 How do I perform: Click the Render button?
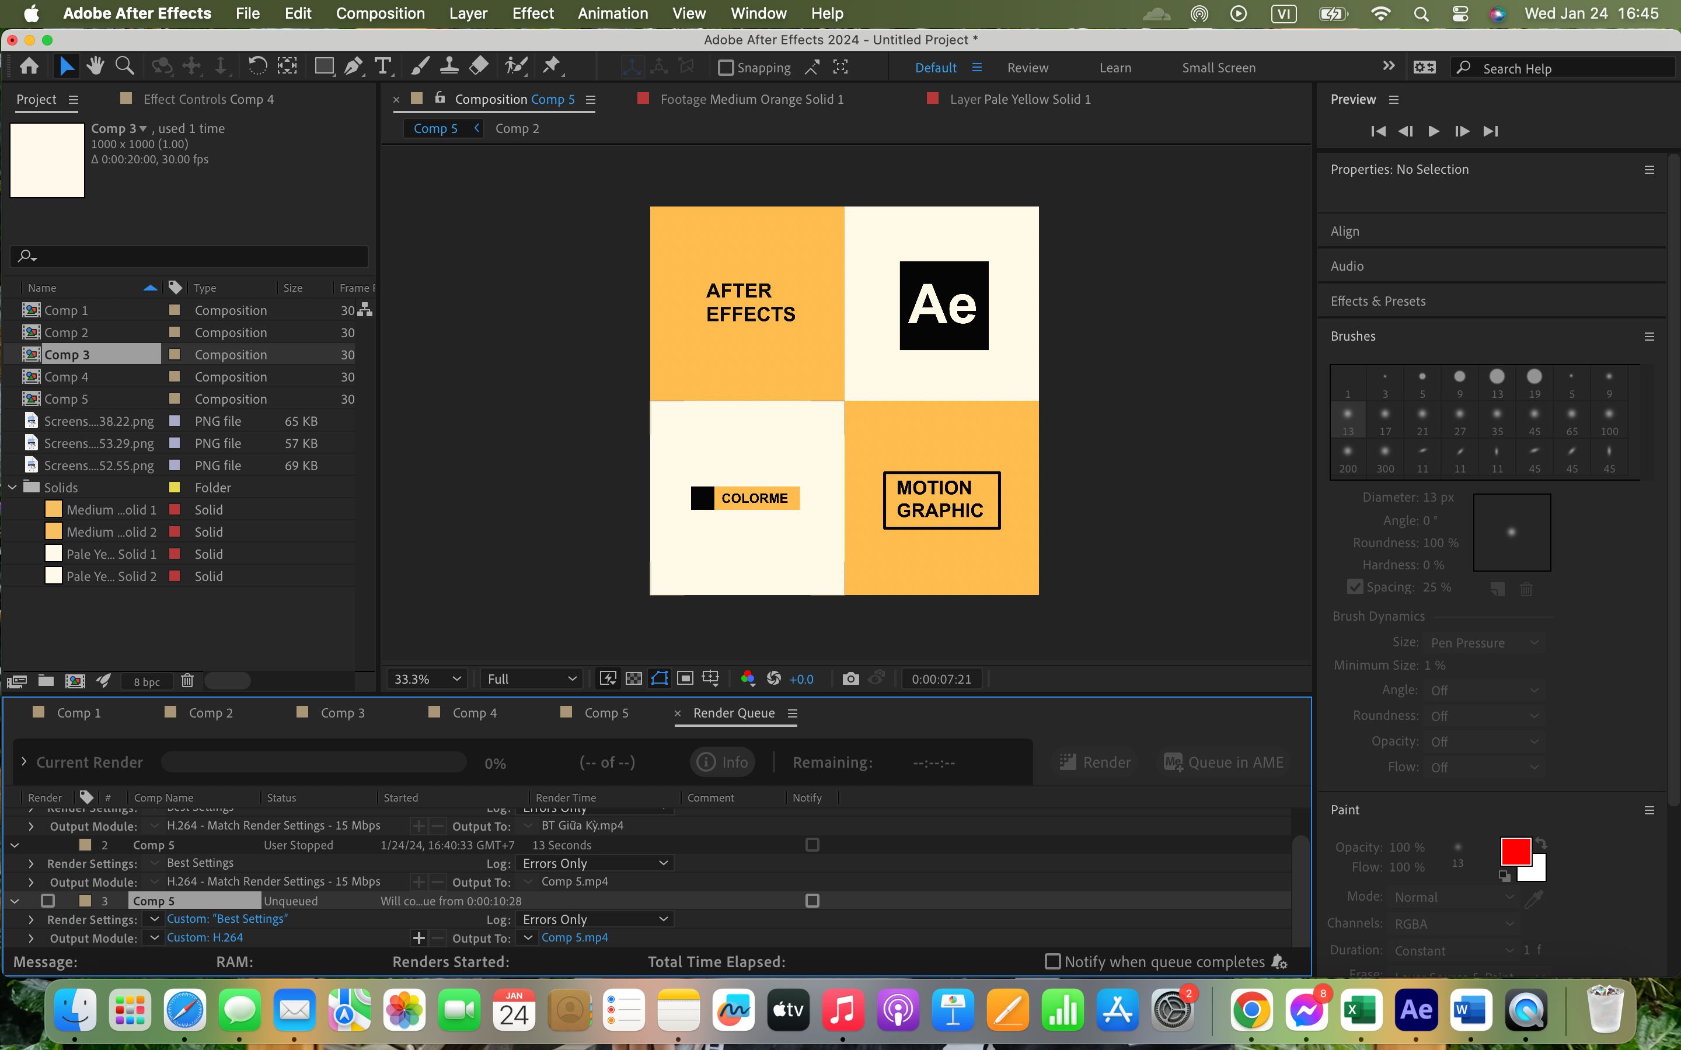[1096, 762]
